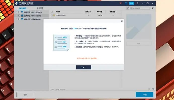Image resolution: width=174 pixels, height=100 pixels.
Task: Toggle the select-all checkbox in file header
Action: point(52,12)
